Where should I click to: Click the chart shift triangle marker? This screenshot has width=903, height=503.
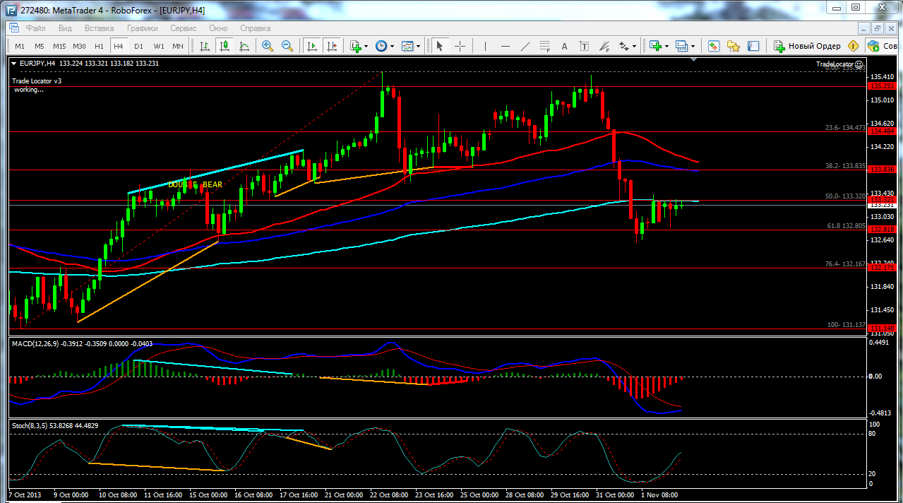point(694,60)
